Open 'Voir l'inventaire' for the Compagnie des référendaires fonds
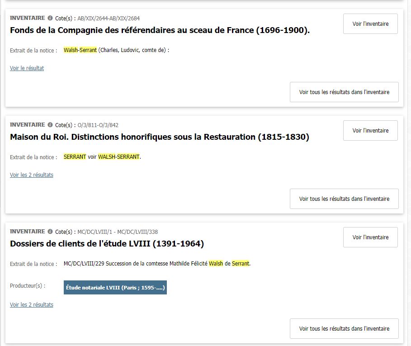 [x=370, y=24]
